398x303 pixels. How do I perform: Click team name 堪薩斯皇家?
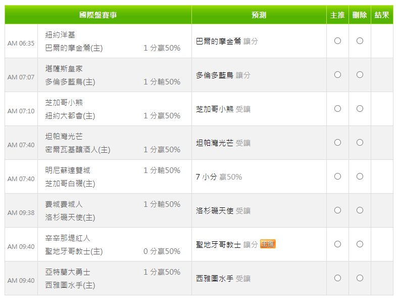coord(64,69)
